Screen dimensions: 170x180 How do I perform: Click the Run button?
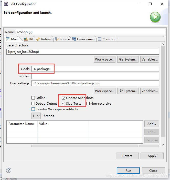point(128,171)
